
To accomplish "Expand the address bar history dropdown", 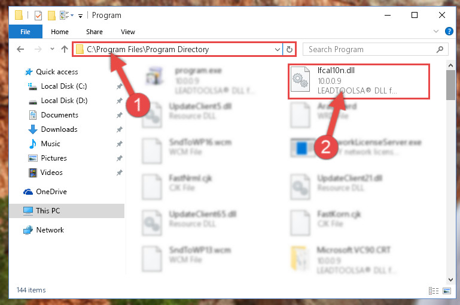I will tap(277, 49).
